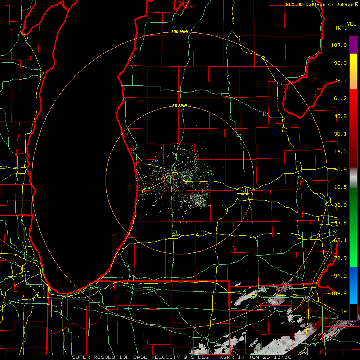Click the -47.6 velocity scale label
360x360 pixels.
pos(339,223)
